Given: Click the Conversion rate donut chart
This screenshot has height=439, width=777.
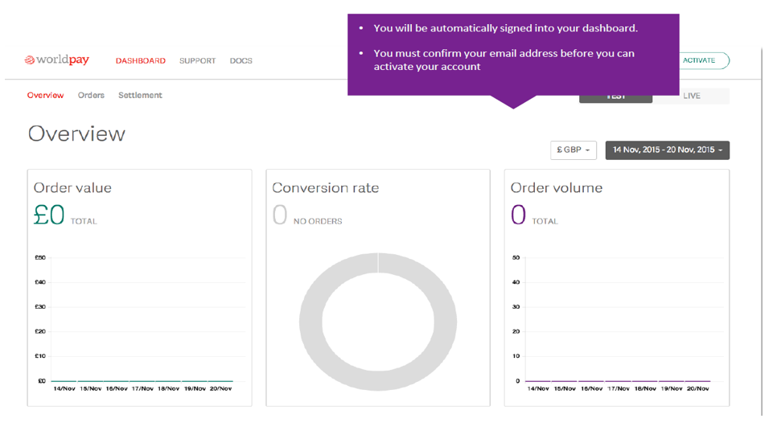Looking at the screenshot, I should (378, 322).
